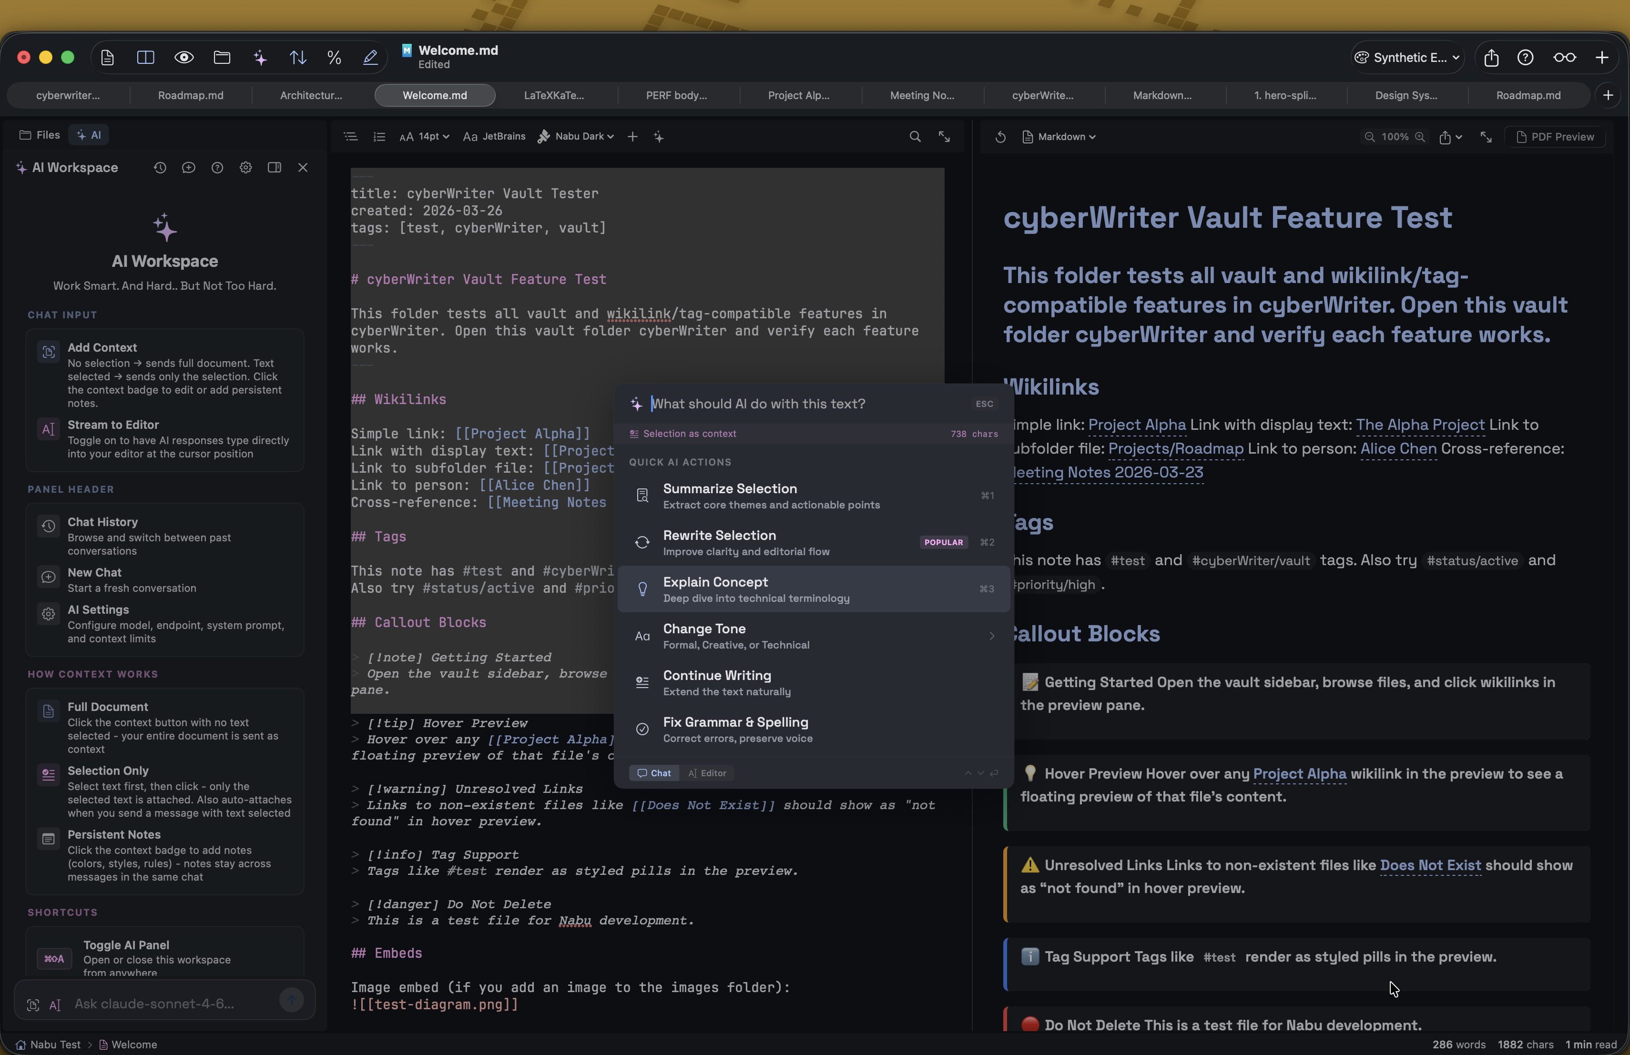Open the 14pt font size dropdown
Image resolution: width=1630 pixels, height=1055 pixels.
(425, 136)
